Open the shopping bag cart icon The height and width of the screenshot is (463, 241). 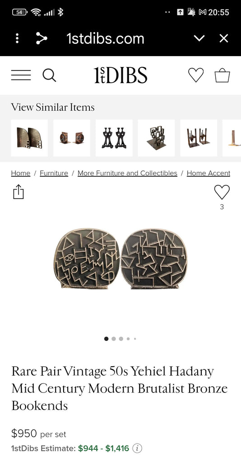222,75
